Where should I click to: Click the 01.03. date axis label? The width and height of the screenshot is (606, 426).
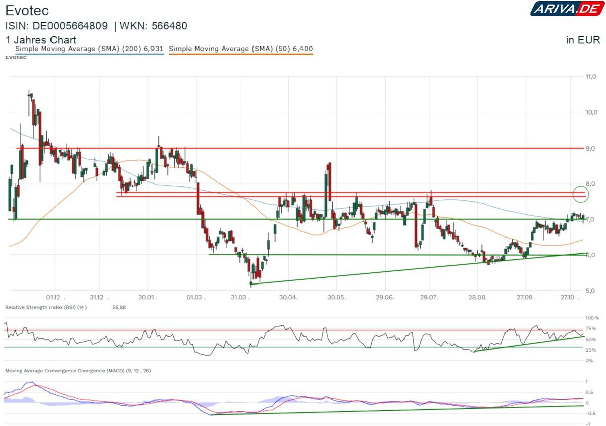tap(195, 298)
